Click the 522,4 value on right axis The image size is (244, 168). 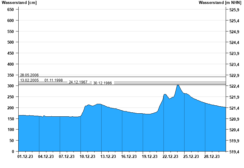[x=234, y=86]
